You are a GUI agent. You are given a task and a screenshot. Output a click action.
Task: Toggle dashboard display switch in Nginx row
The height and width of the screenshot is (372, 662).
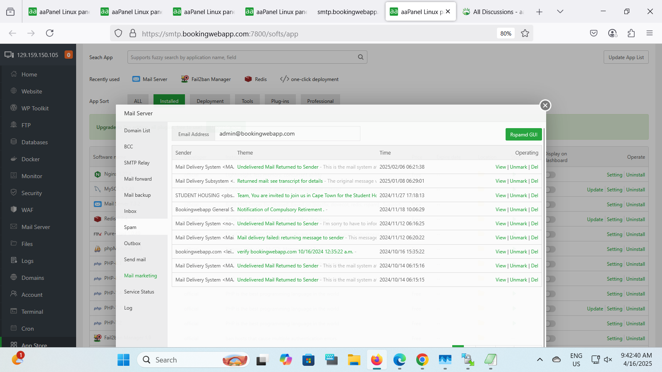550,175
